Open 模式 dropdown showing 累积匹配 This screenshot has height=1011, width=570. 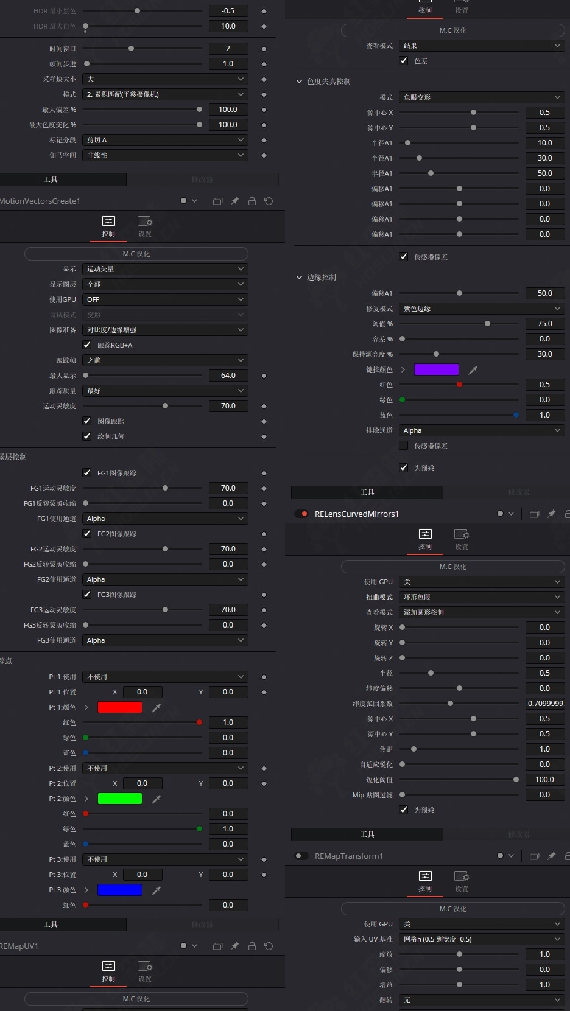(165, 94)
